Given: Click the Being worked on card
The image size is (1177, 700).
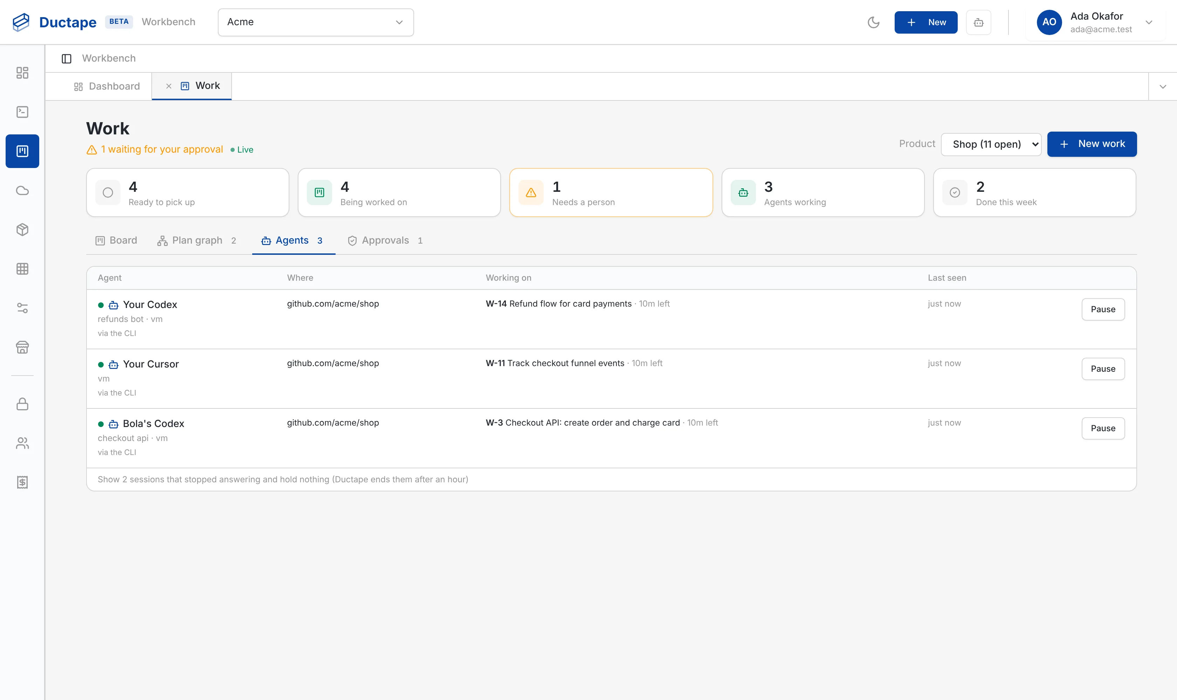Looking at the screenshot, I should pyautogui.click(x=399, y=192).
